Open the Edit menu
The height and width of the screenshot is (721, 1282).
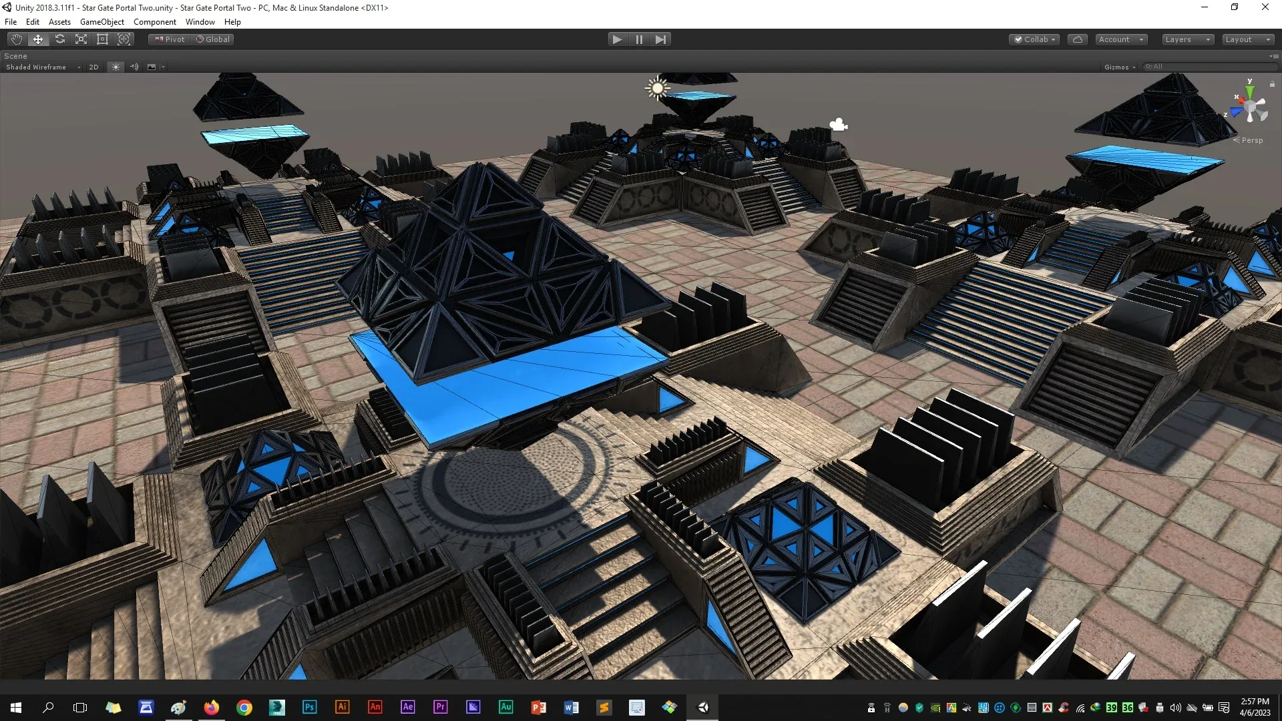point(32,21)
